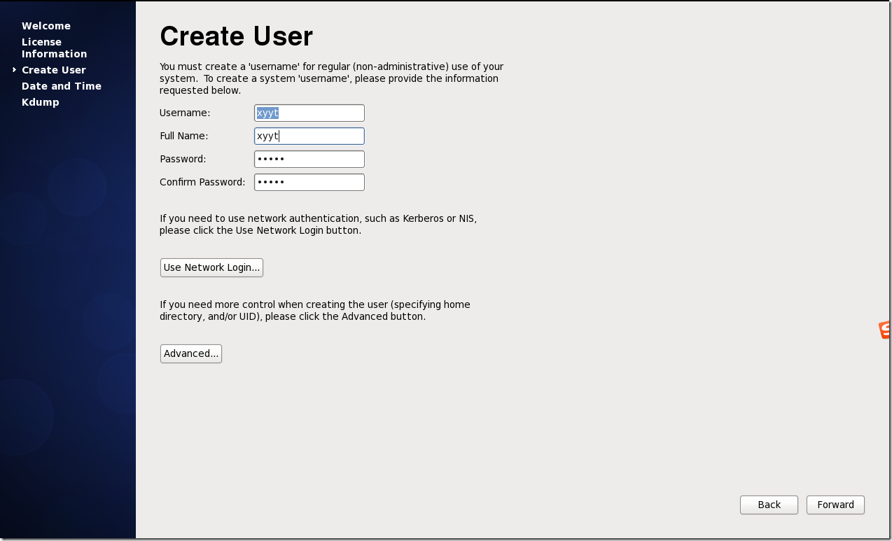
Task: Focus the Confirm Password field
Action: point(309,182)
